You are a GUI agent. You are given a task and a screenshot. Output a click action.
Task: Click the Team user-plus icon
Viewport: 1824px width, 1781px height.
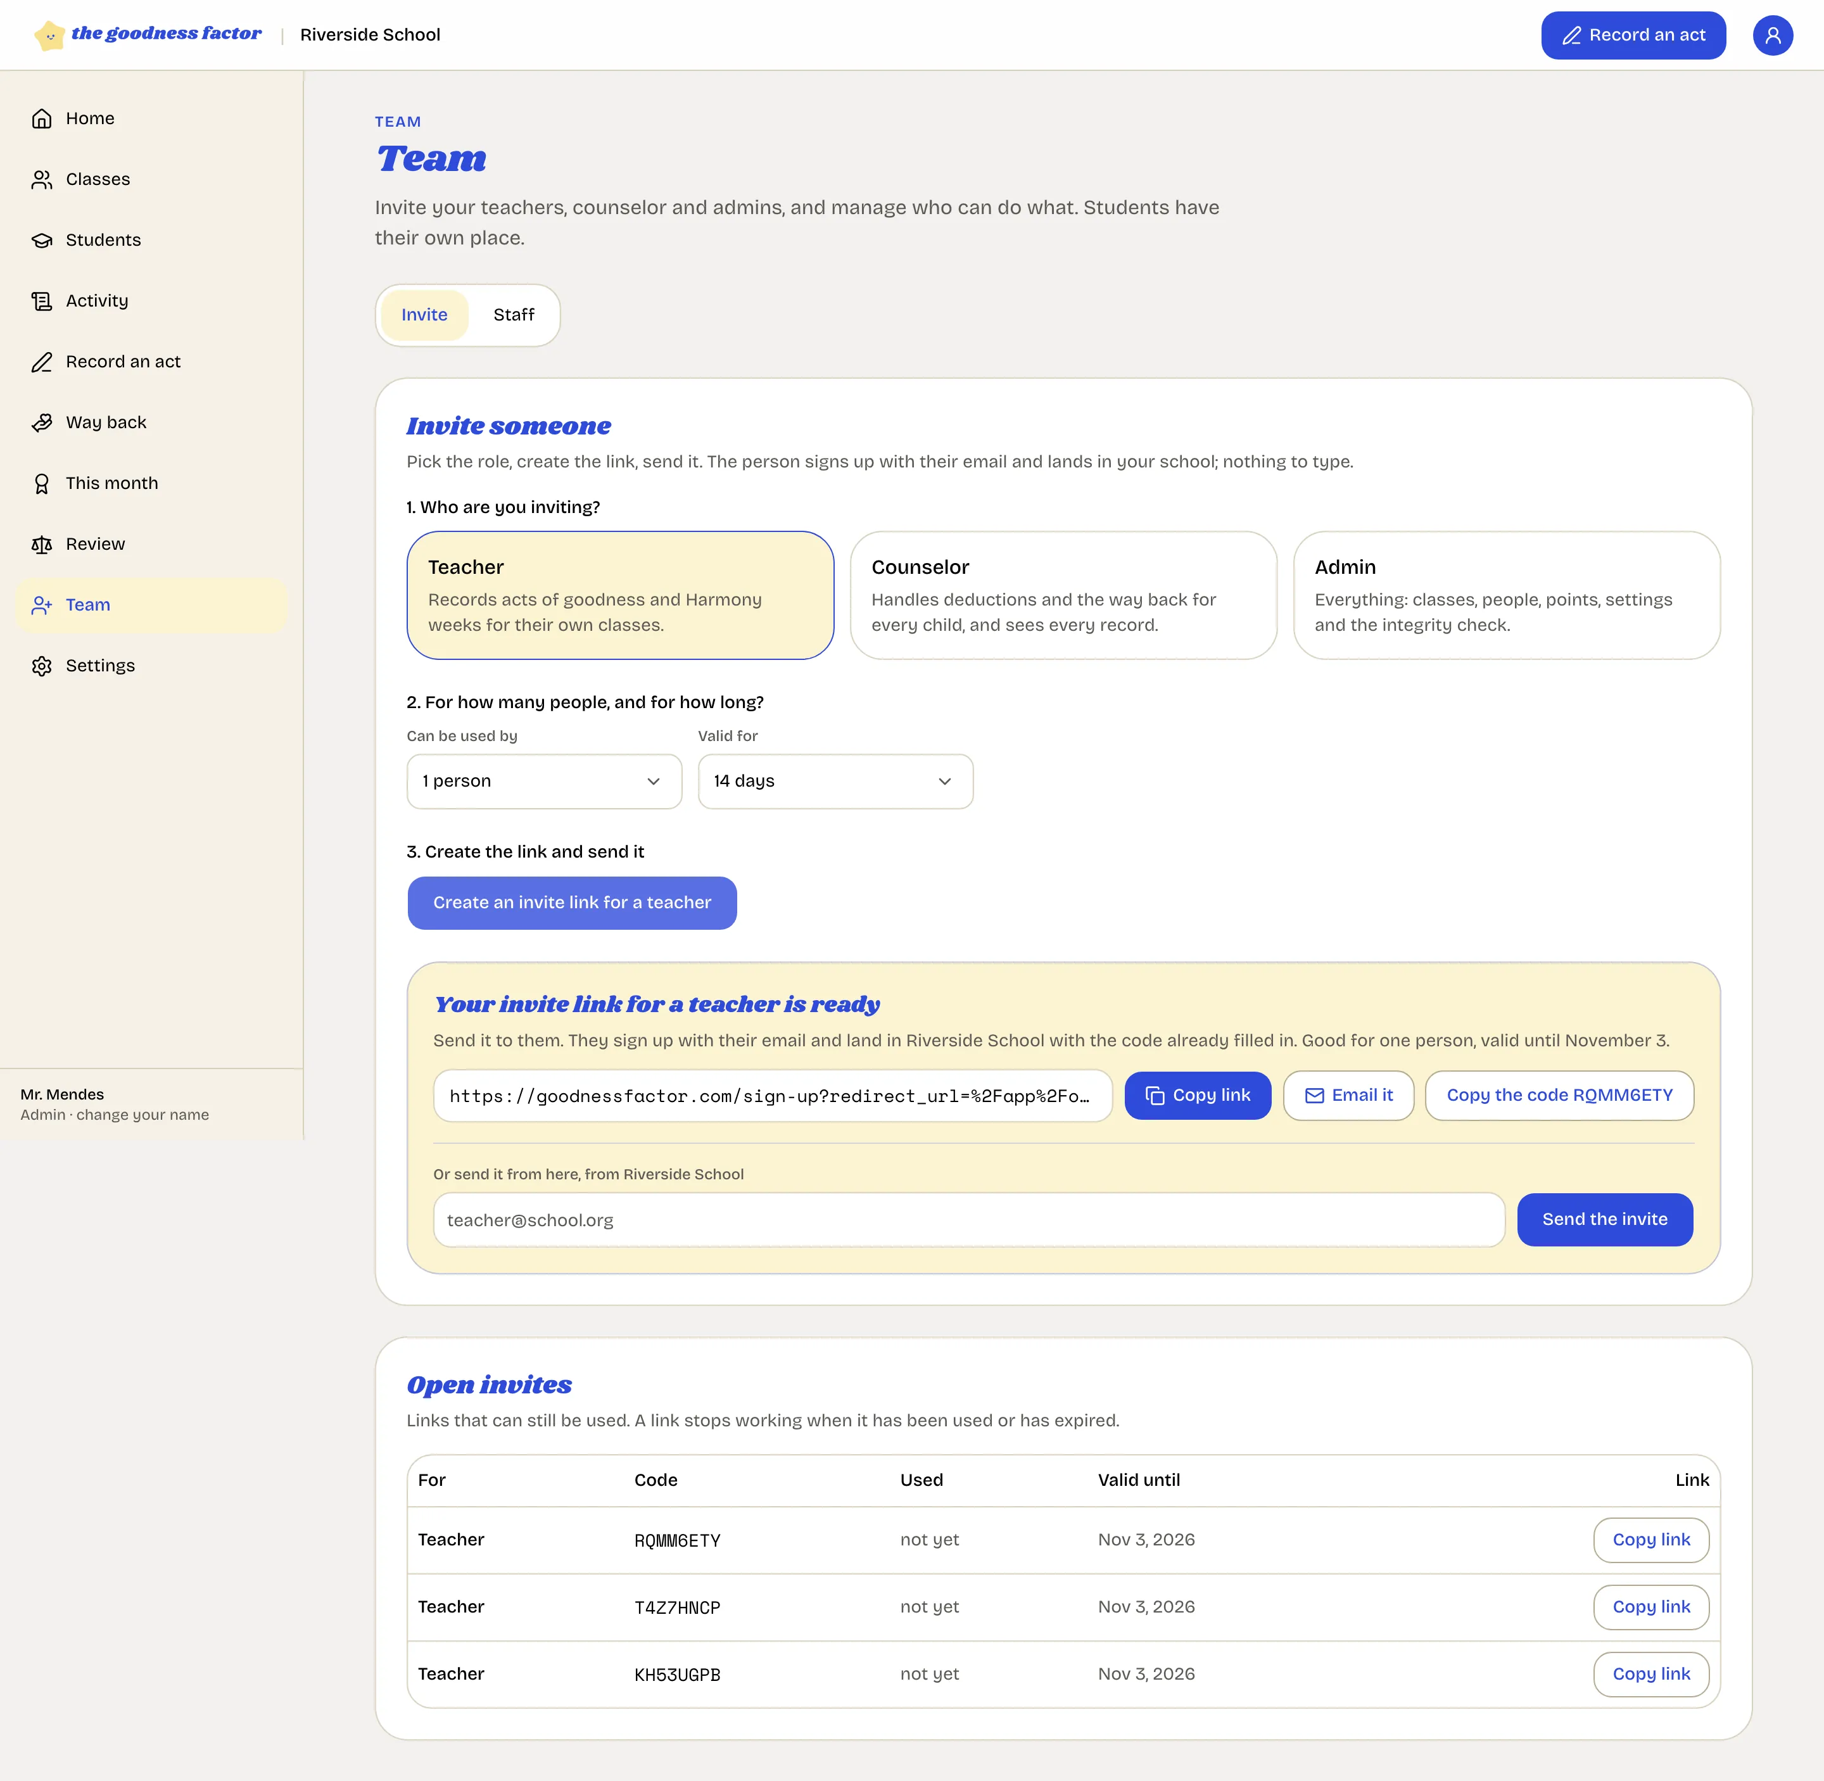41,605
